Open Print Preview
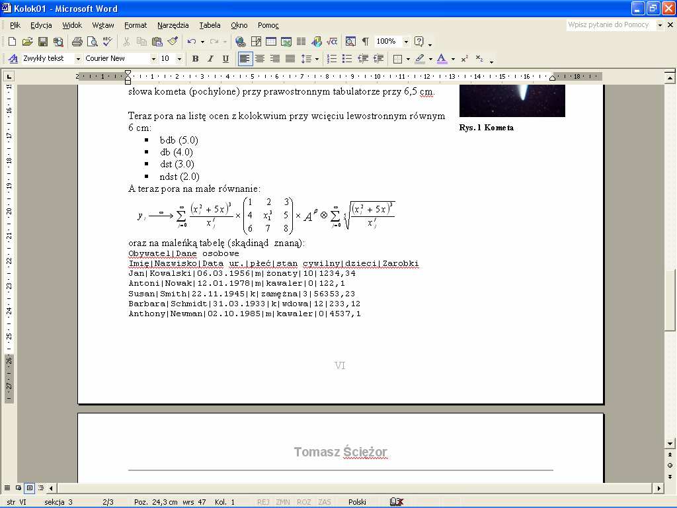Image resolution: width=677 pixels, height=508 pixels. 92,42
